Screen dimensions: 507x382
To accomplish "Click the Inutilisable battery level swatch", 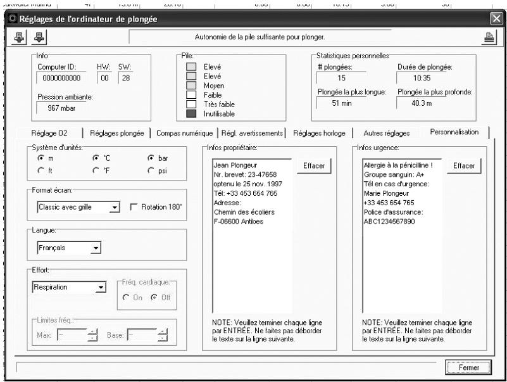I will click(191, 113).
